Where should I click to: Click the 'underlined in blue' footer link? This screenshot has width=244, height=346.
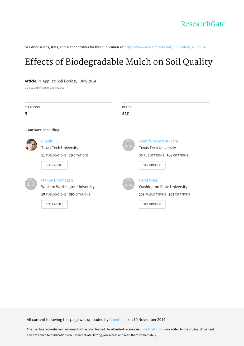pos(152,329)
